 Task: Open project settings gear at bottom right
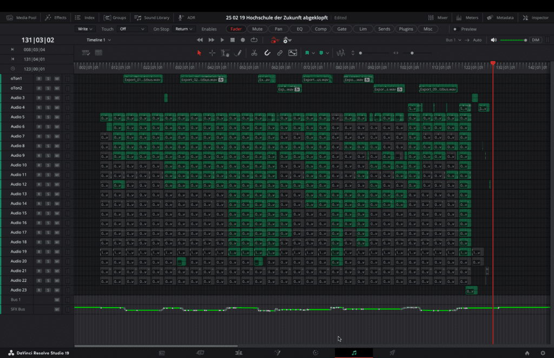pos(542,353)
